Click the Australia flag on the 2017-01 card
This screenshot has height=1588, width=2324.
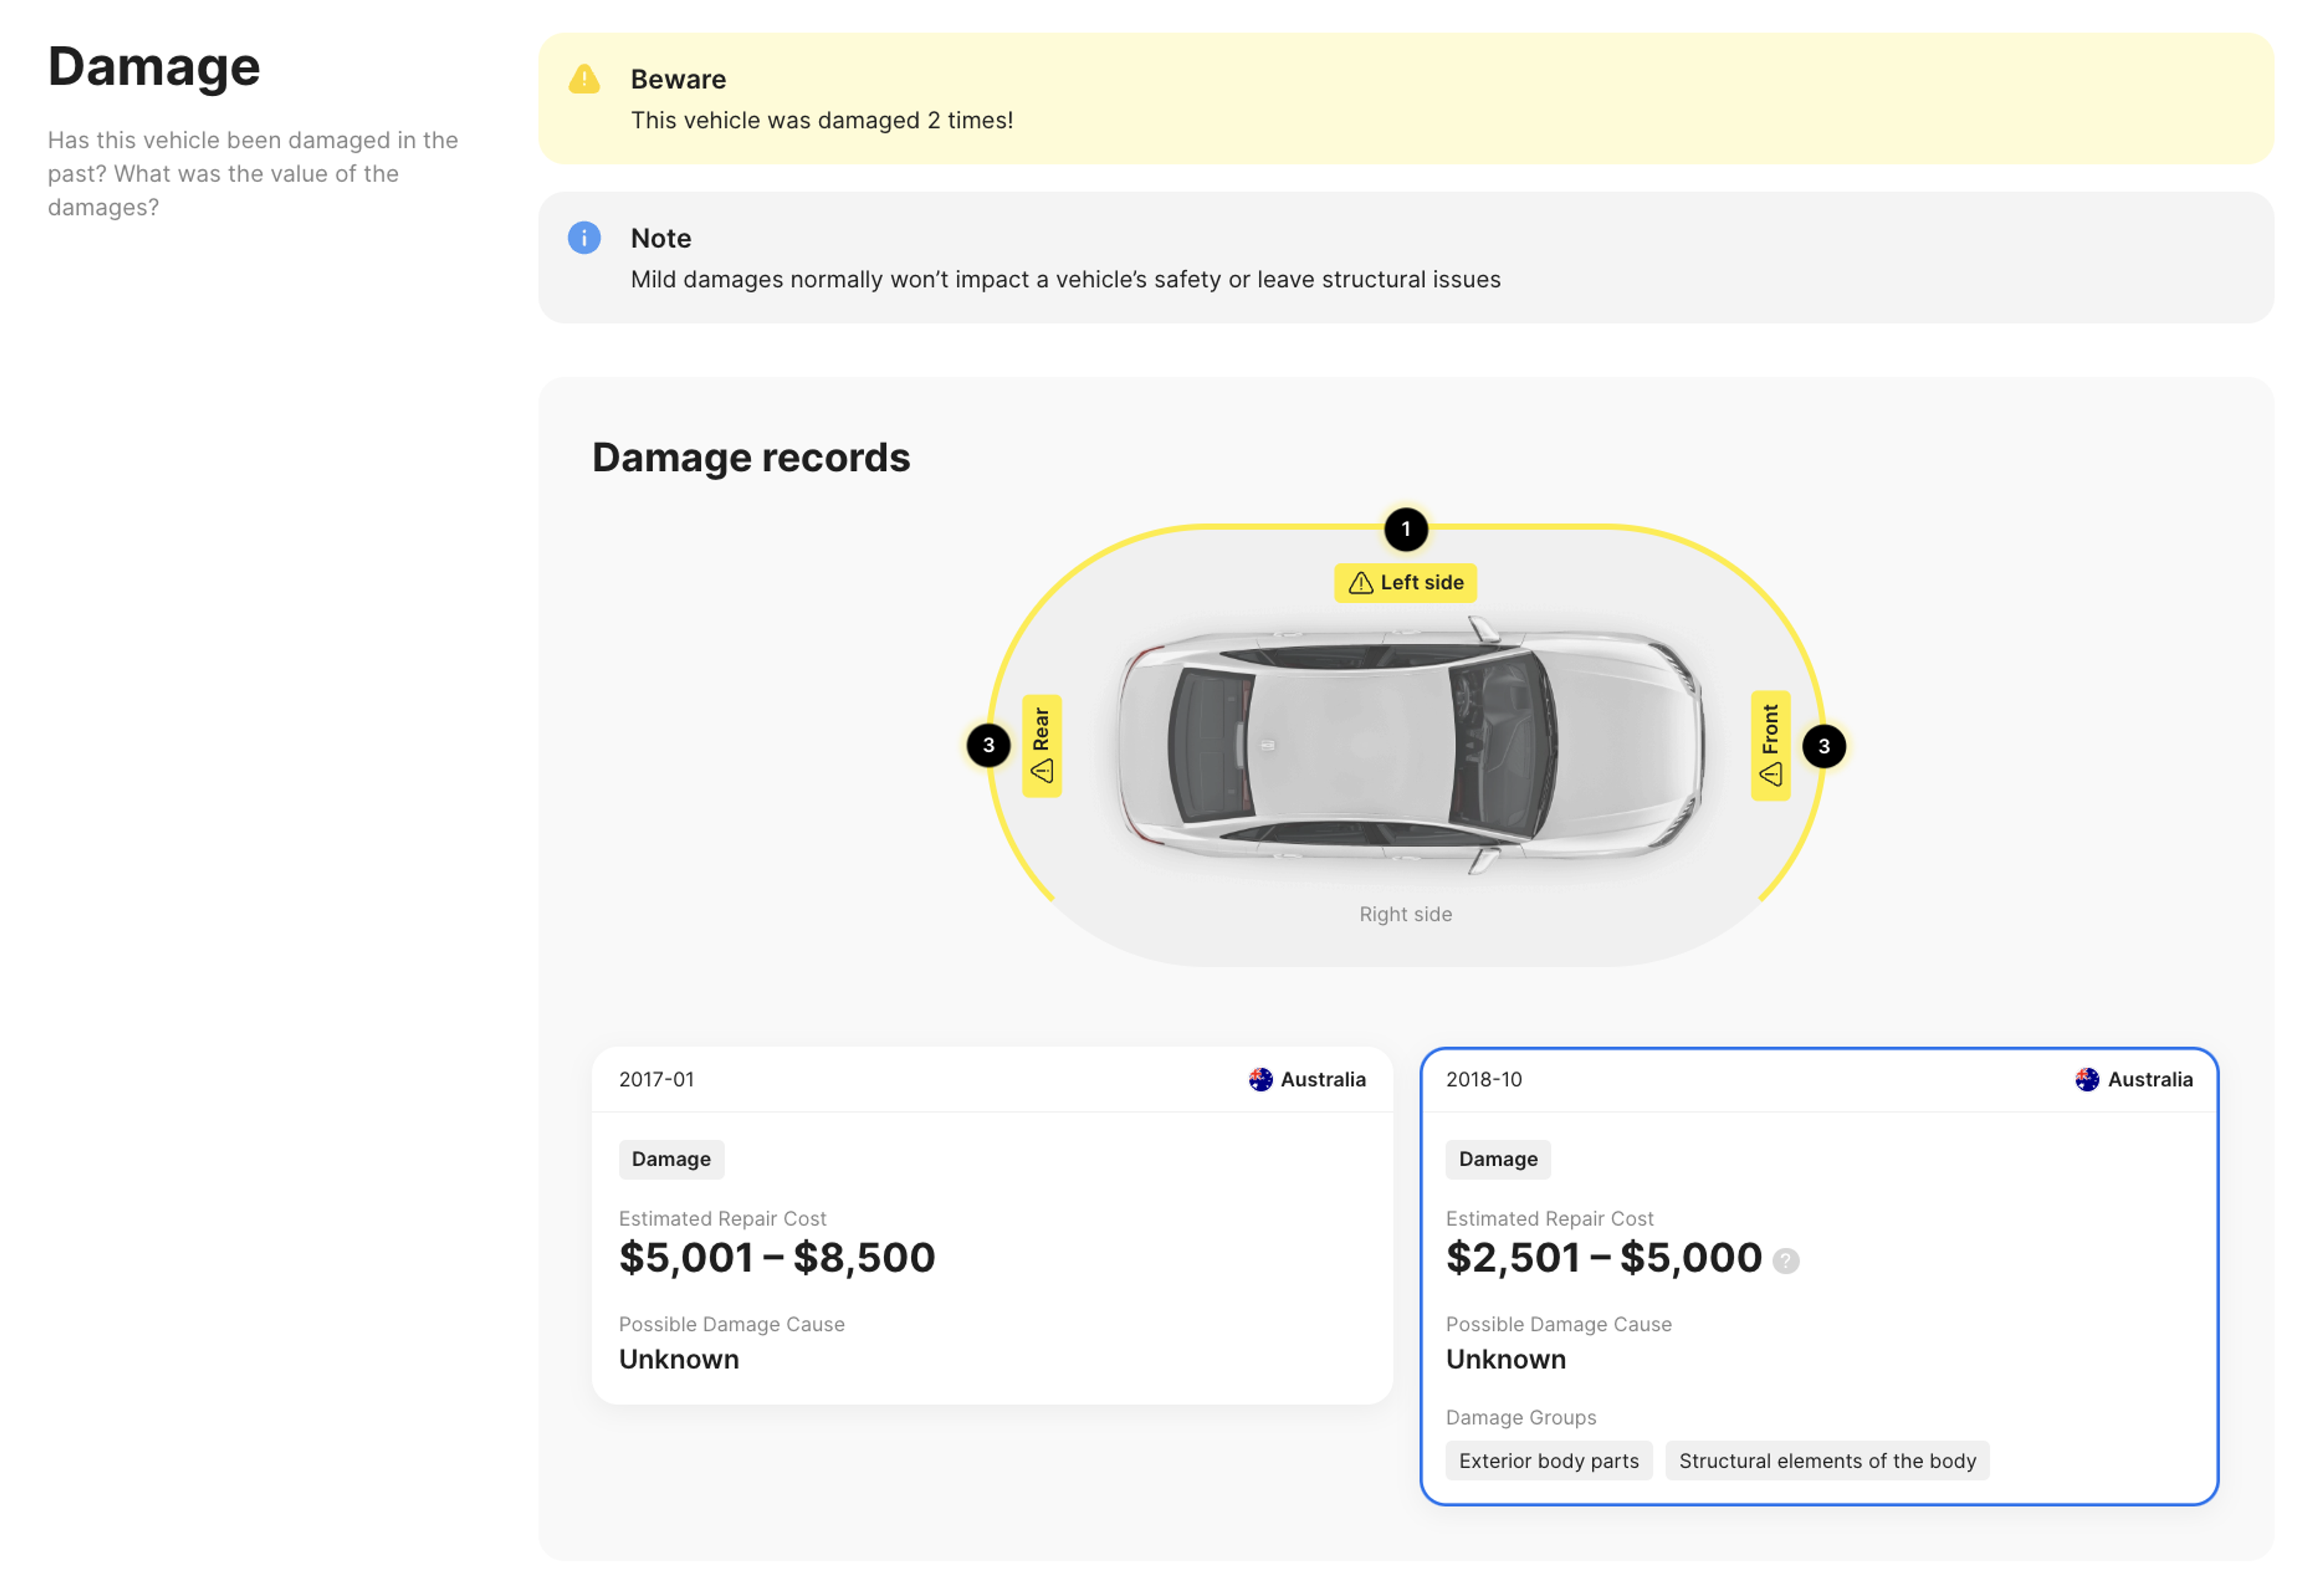pyautogui.click(x=1260, y=1079)
